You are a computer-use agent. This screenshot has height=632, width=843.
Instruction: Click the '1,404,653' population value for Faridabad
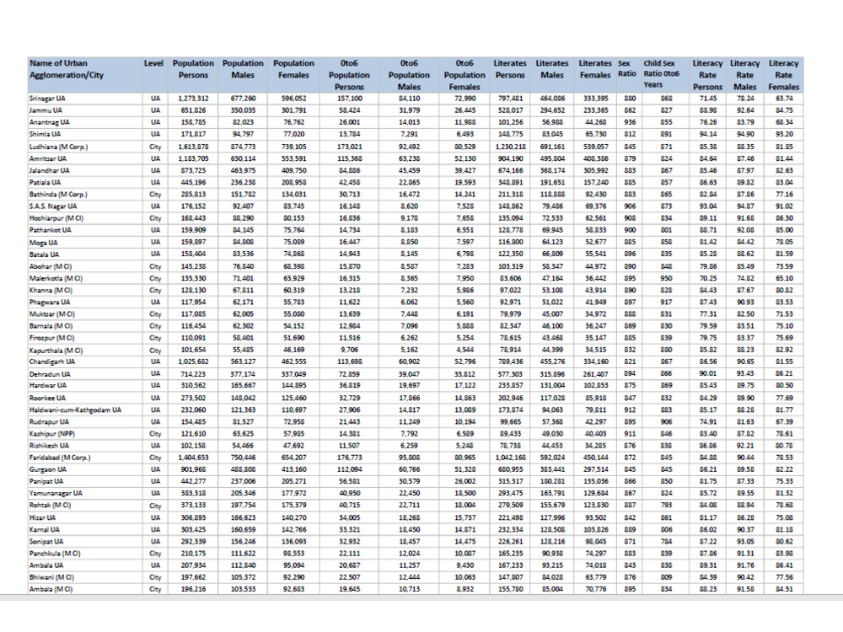(x=193, y=458)
